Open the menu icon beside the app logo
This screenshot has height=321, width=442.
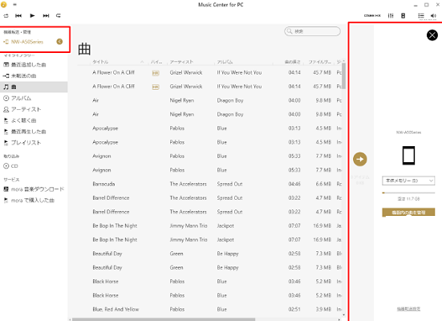click(14, 5)
